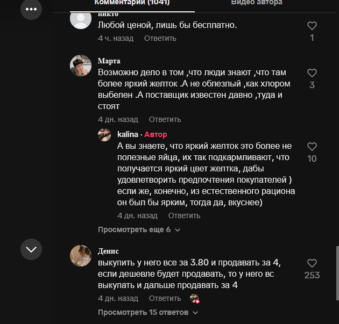Switch to the Комментарии (1041) tab
This screenshot has height=324, width=339.
pyautogui.click(x=132, y=3)
